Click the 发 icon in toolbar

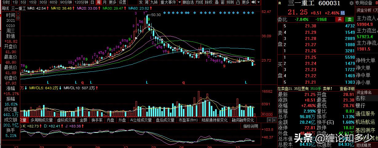tap(141, 2)
